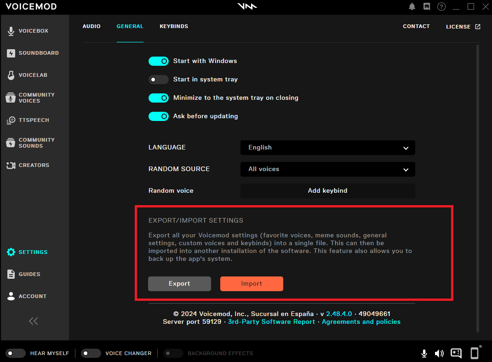Turn on the Hear Myself toggle
Image resolution: width=492 pixels, height=362 pixels.
16,353
